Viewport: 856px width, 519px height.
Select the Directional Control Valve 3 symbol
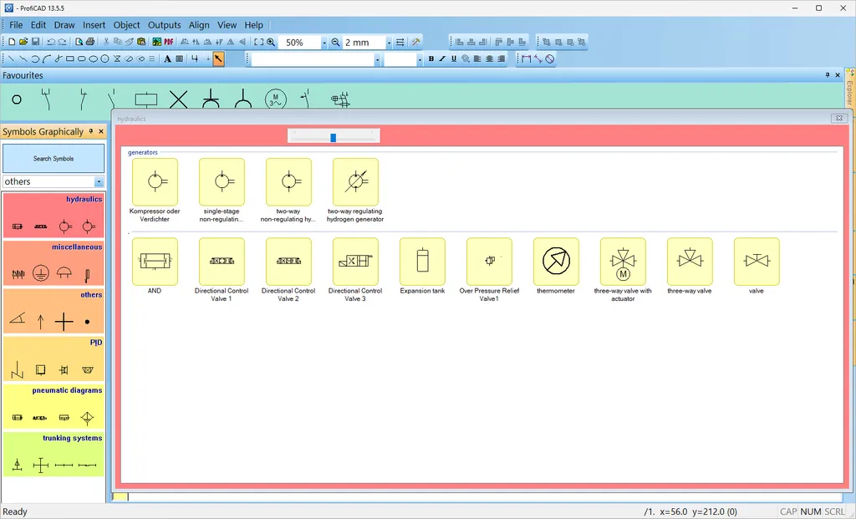tap(355, 262)
